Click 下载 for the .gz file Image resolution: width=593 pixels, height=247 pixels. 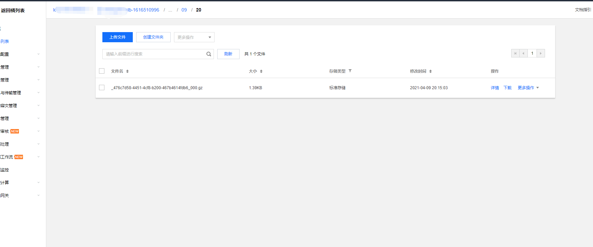(x=508, y=88)
